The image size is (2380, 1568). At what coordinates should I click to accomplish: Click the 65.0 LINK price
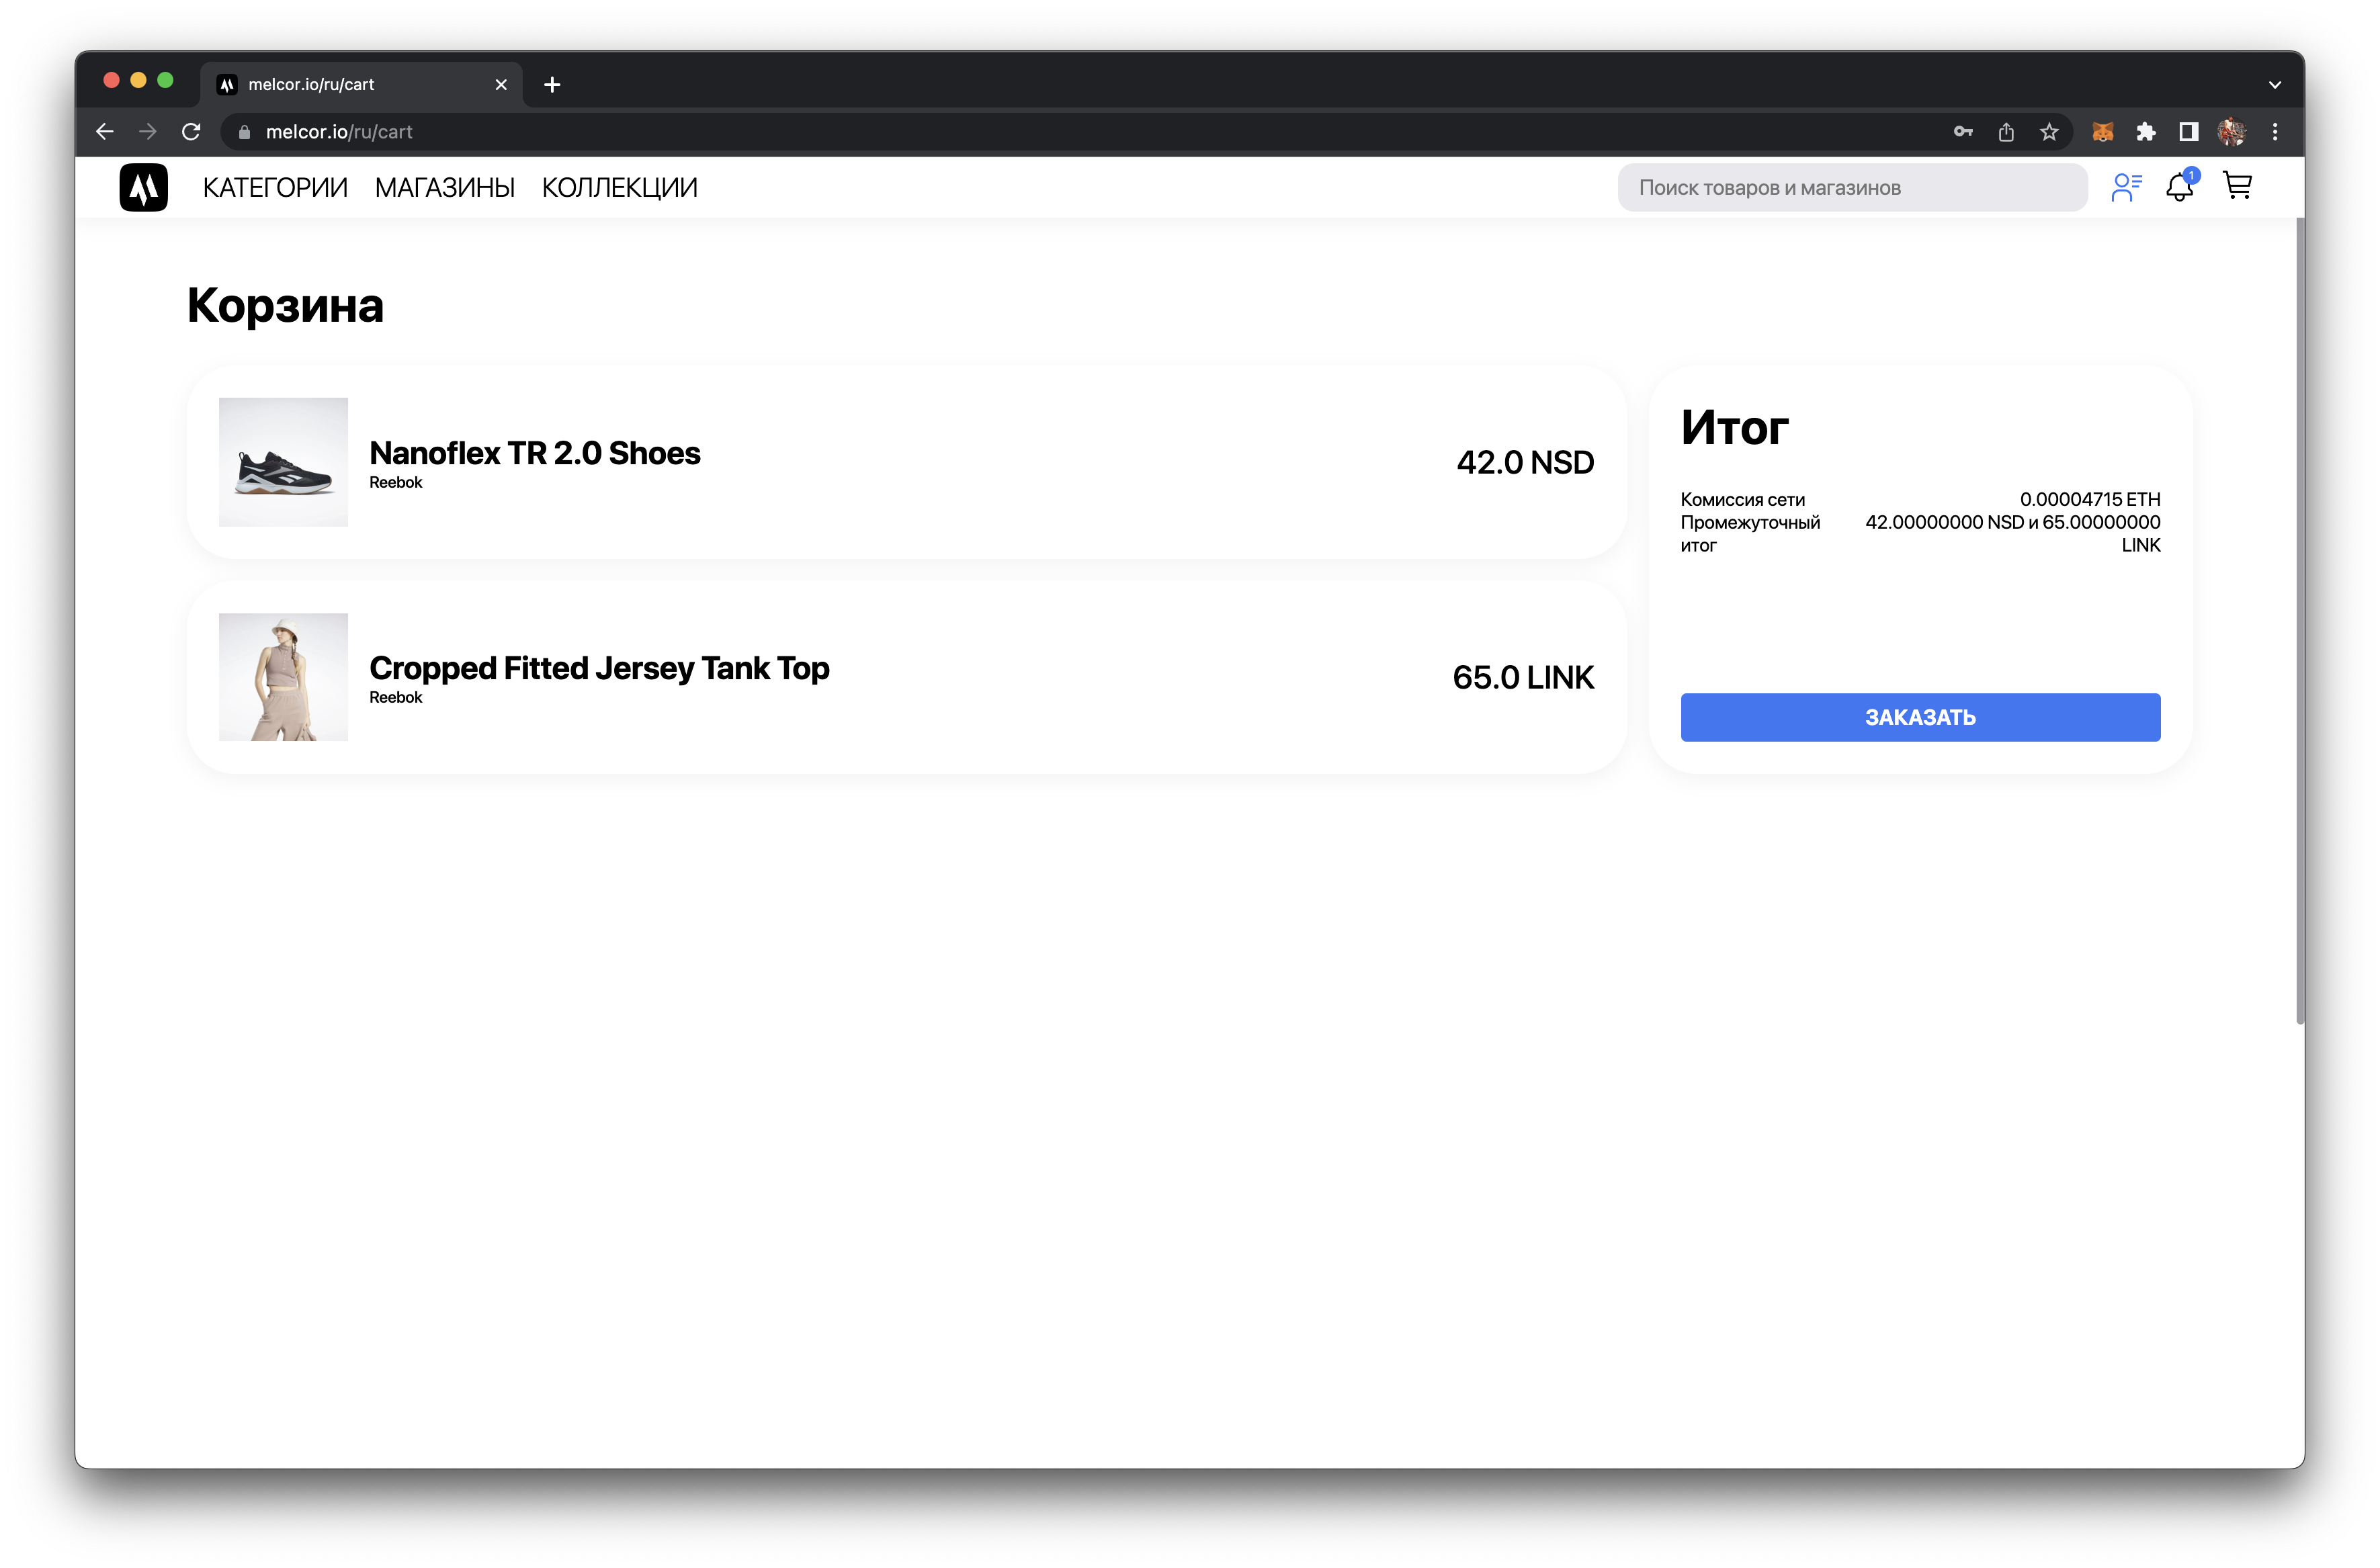tap(1523, 677)
